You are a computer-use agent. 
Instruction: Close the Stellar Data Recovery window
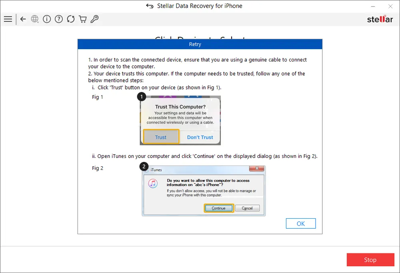pos(390,6)
